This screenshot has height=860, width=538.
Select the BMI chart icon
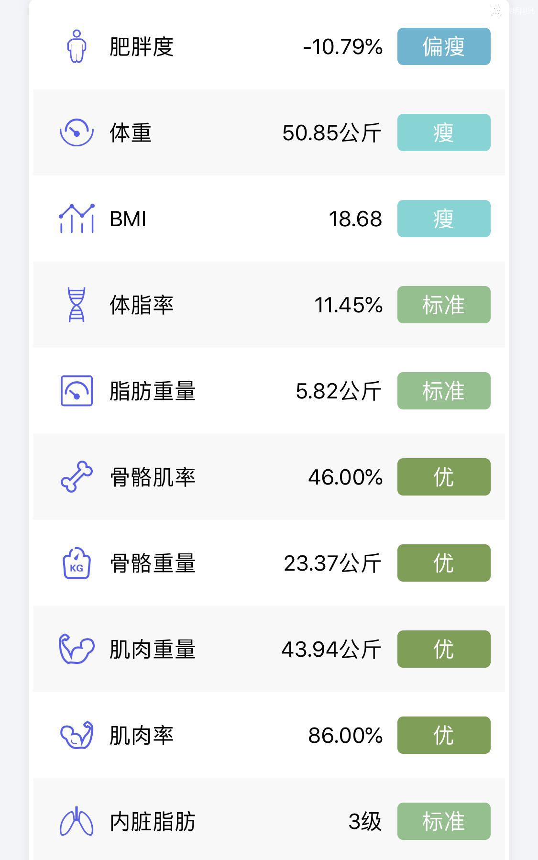[77, 219]
